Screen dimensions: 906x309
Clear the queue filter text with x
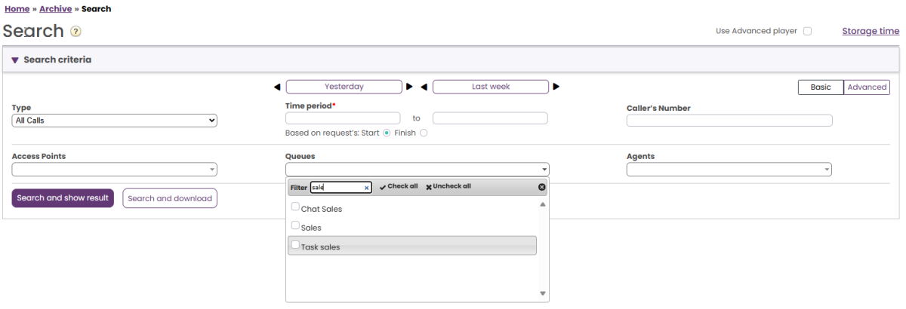367,188
